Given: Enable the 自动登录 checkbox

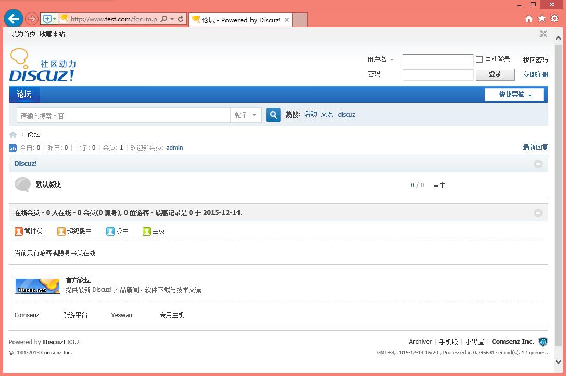Looking at the screenshot, I should click(480, 59).
